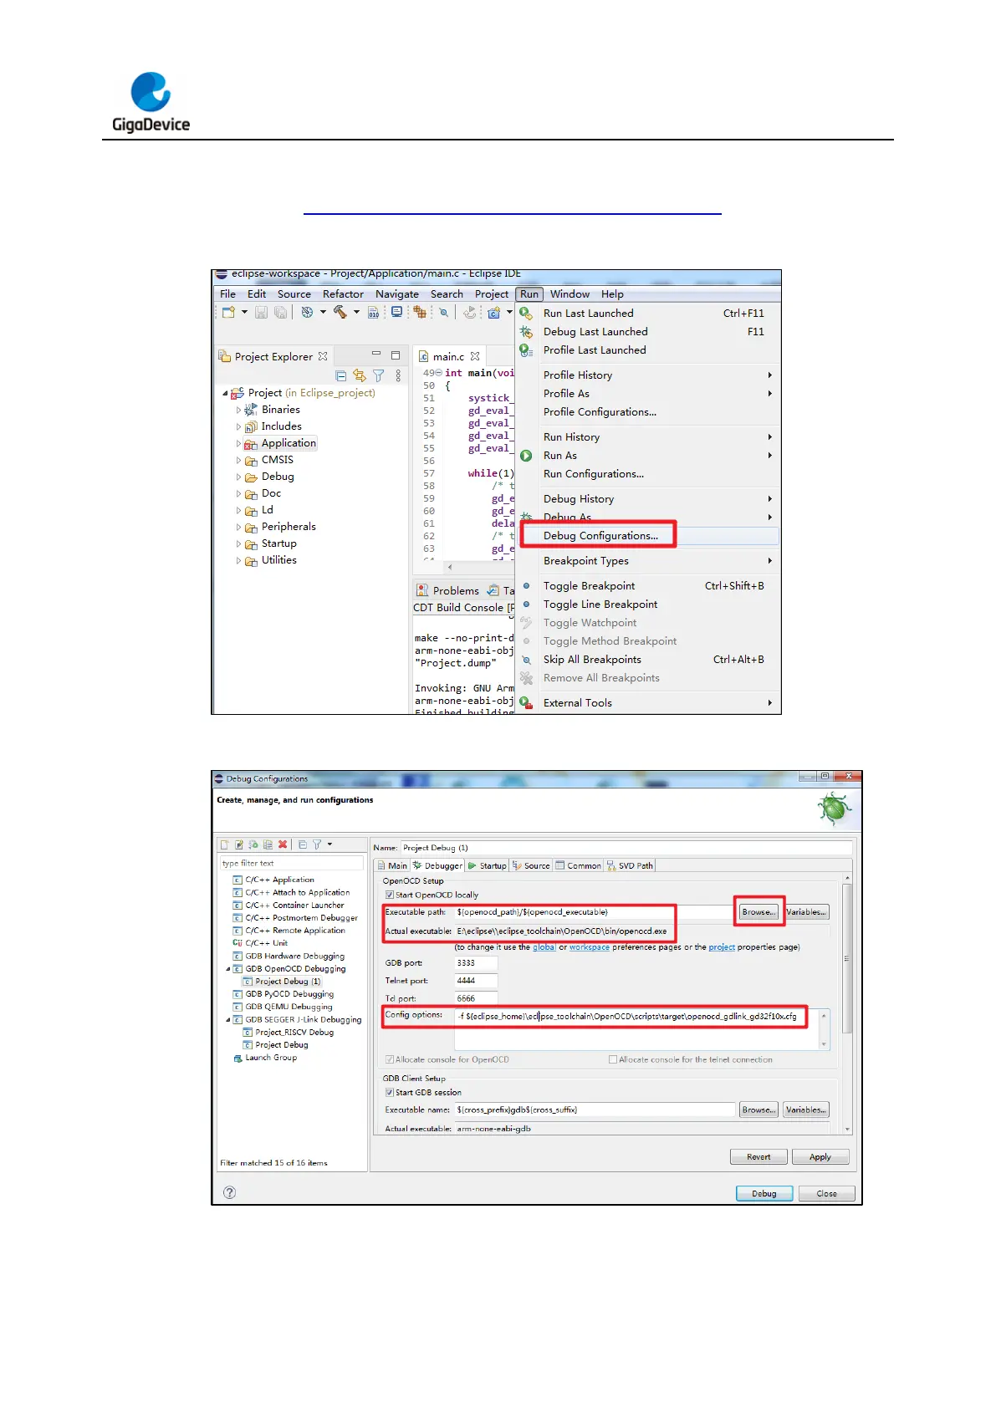
Task: Open the Run menu in Eclipse
Action: [x=529, y=294]
